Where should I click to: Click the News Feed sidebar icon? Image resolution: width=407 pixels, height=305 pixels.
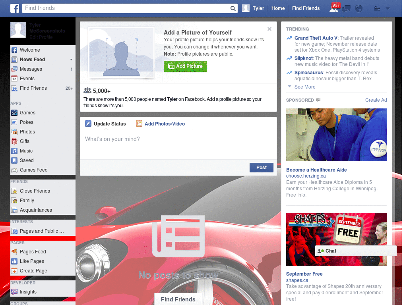pyautogui.click(x=14, y=60)
